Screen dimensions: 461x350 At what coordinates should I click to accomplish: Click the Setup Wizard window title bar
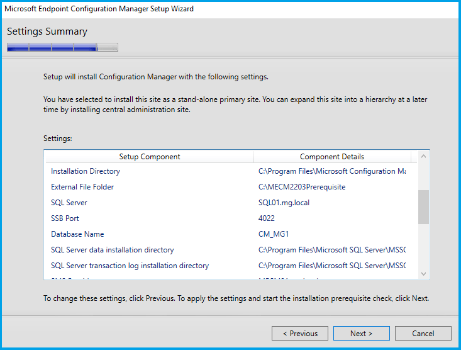click(x=189, y=9)
